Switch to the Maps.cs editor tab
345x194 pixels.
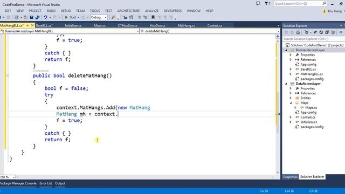coord(100,25)
